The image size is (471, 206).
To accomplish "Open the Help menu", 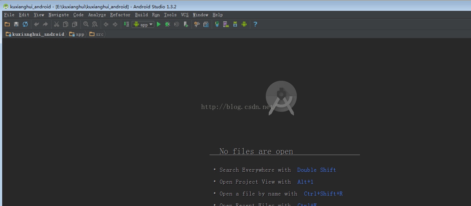I will coord(217,15).
